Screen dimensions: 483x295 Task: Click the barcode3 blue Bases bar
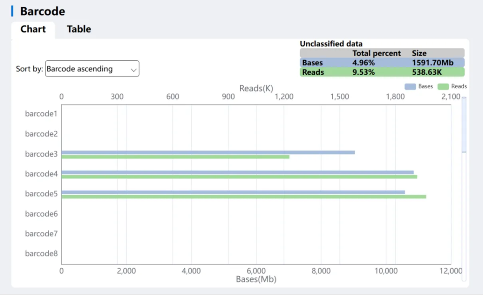click(208, 152)
